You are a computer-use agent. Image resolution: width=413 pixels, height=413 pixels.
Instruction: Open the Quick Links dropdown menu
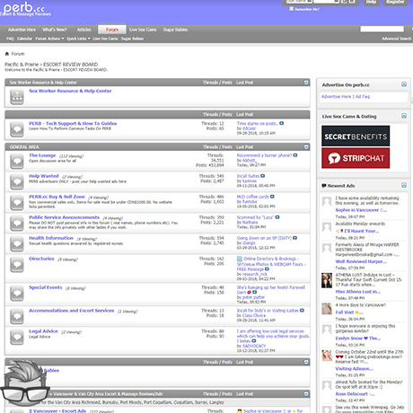78,39
